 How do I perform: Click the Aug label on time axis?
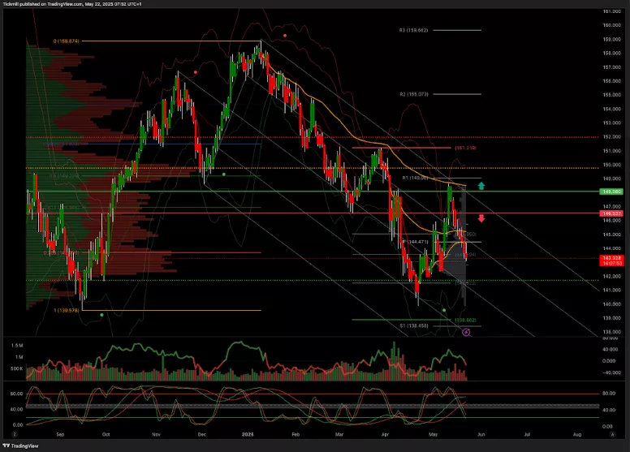(x=576, y=434)
